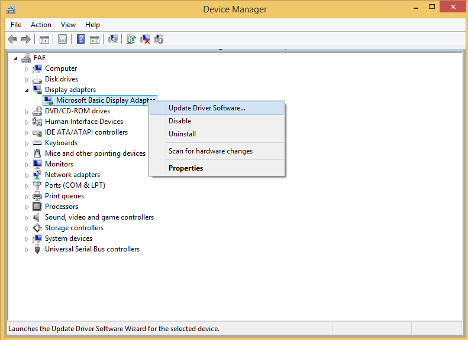Click the Disk drives category icon
Image resolution: width=468 pixels, height=340 pixels.
point(37,80)
